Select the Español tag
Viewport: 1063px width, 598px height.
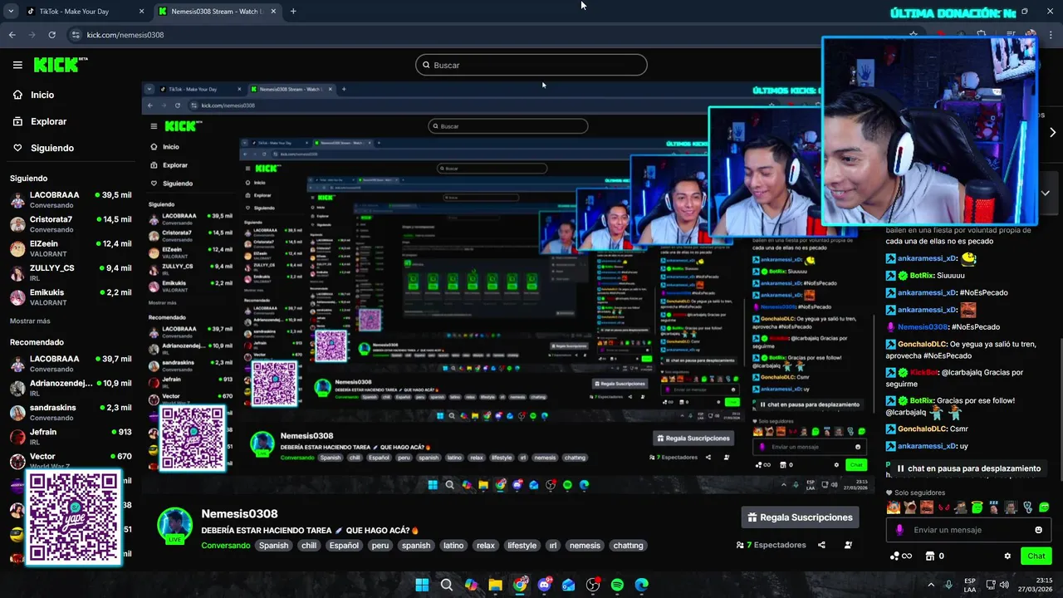tap(344, 546)
